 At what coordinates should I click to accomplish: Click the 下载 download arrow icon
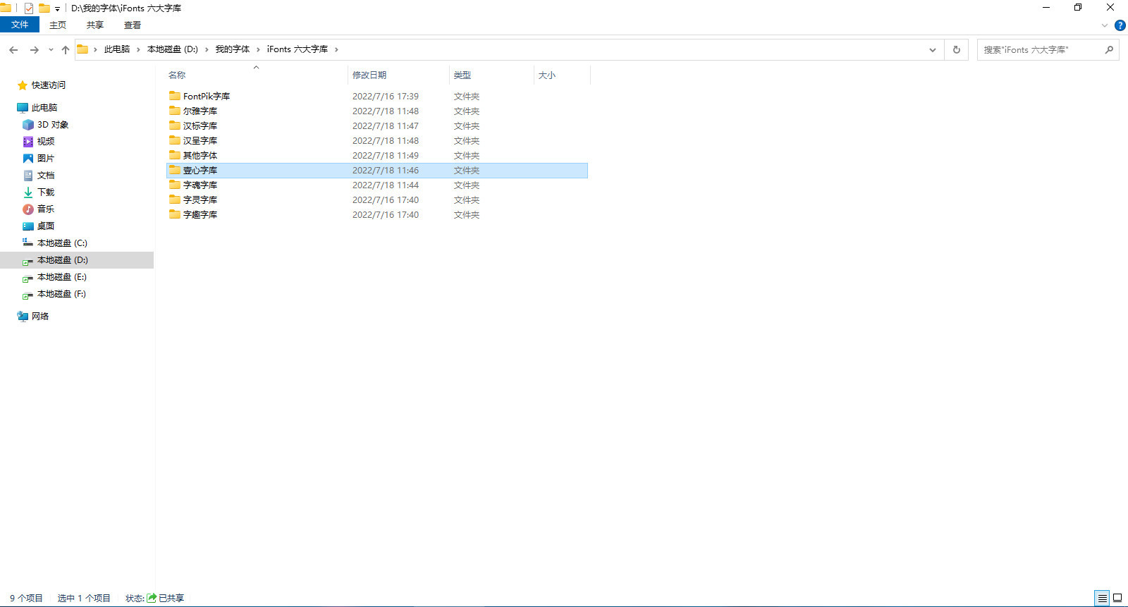tap(28, 192)
